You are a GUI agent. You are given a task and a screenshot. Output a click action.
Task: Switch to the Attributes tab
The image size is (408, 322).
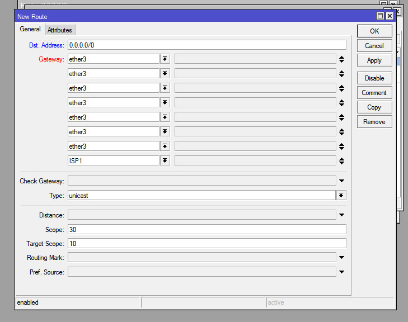(x=59, y=30)
